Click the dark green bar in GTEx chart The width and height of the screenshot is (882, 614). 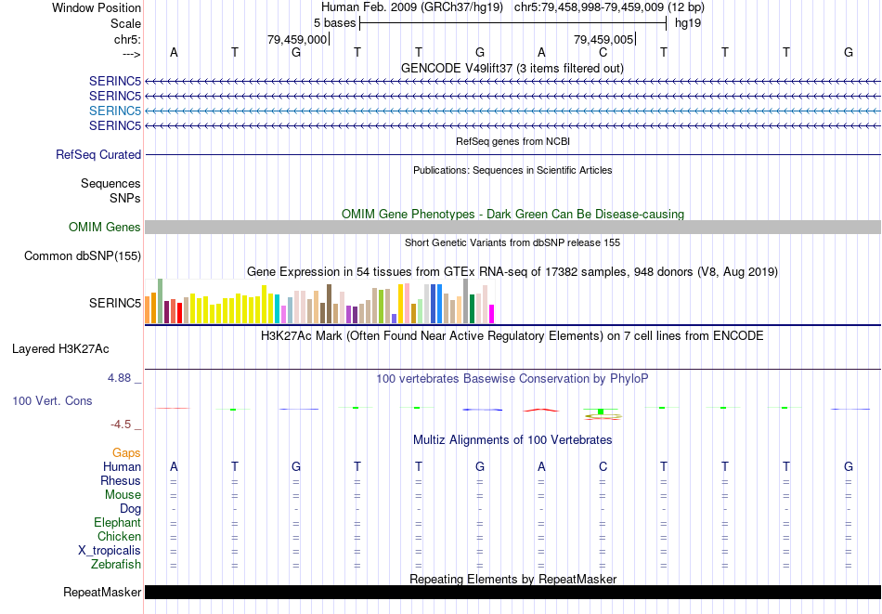[473, 309]
